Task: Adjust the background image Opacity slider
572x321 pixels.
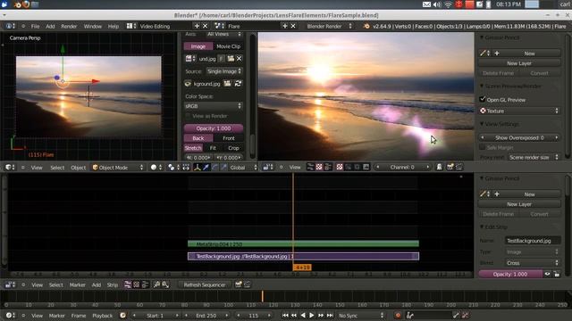Action: 214,128
